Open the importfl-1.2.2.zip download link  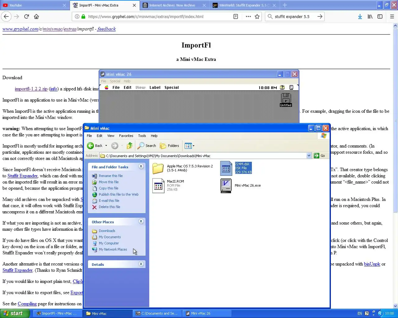click(x=31, y=89)
